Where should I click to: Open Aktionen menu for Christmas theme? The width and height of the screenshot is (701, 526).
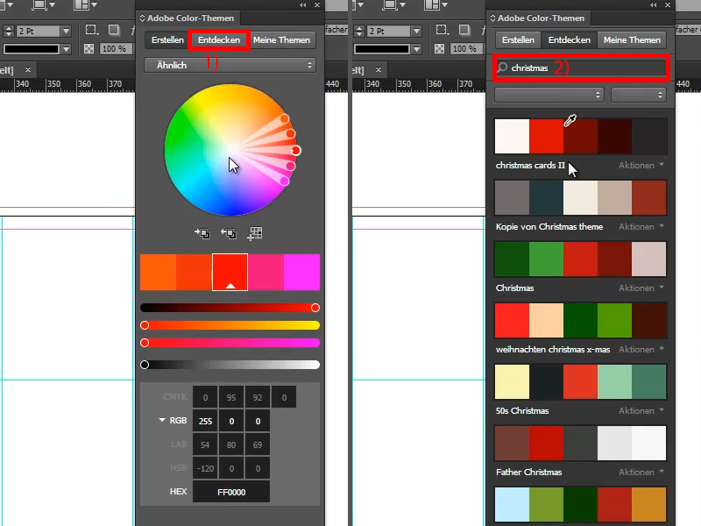click(x=641, y=288)
